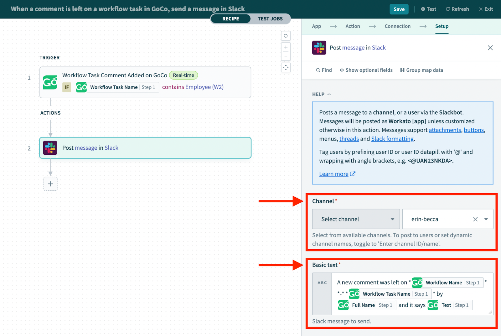Reset canvas view with undo-arrow icon
The width and height of the screenshot is (501, 336).
coord(286,36)
